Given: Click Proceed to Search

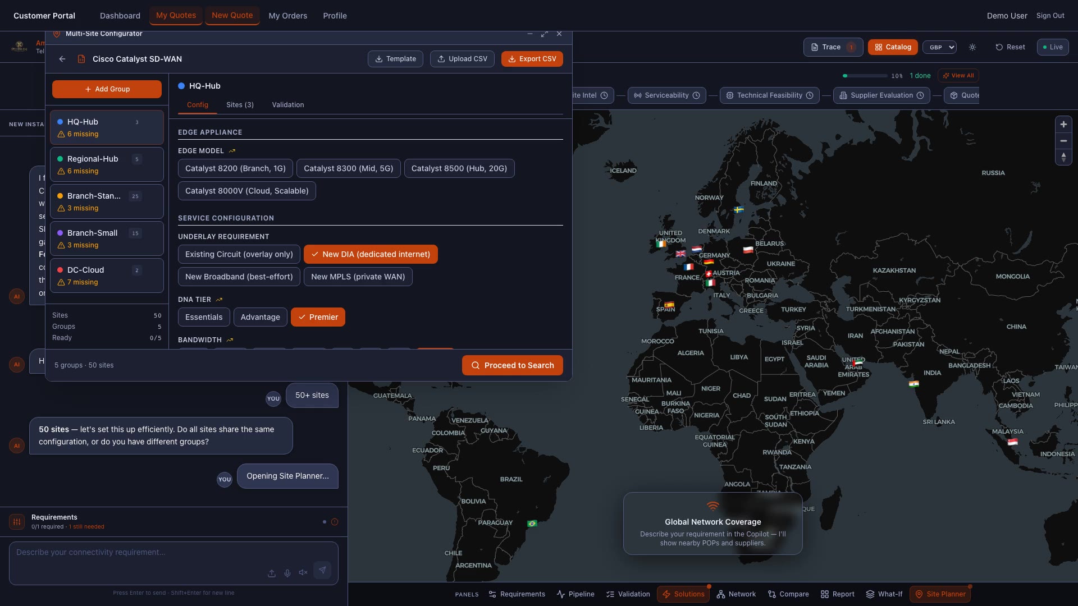Looking at the screenshot, I should tap(513, 365).
